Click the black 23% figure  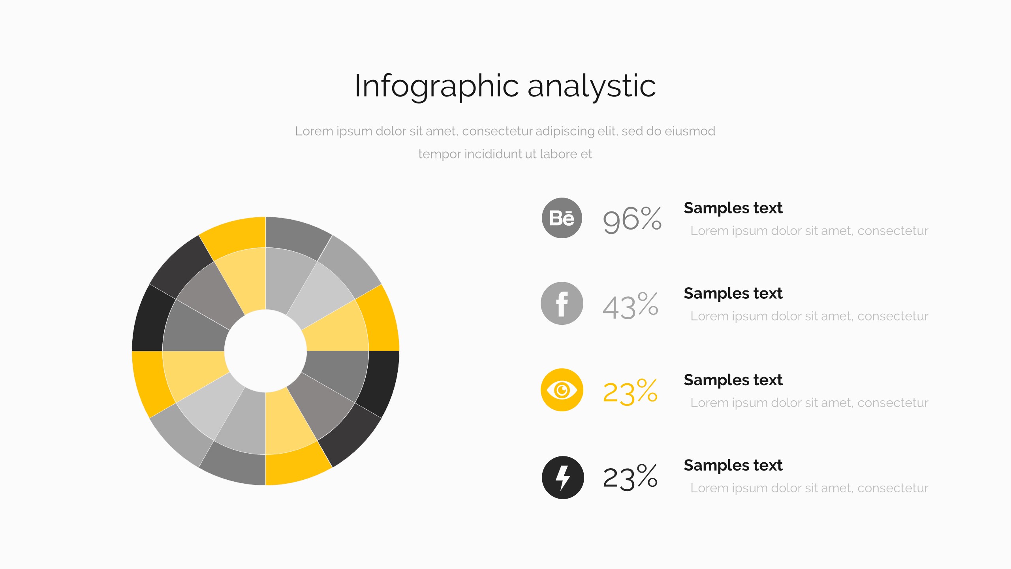point(630,478)
